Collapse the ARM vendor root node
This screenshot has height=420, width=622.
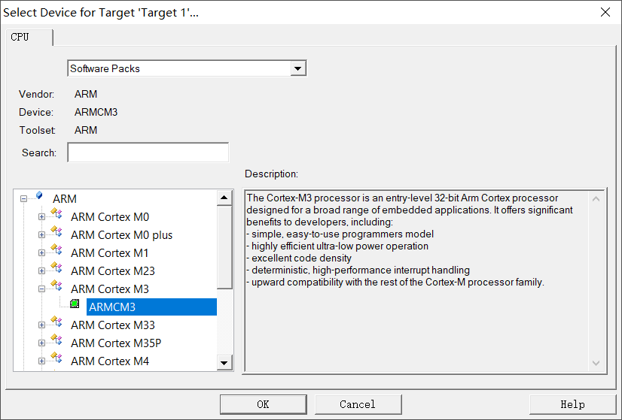tap(24, 198)
